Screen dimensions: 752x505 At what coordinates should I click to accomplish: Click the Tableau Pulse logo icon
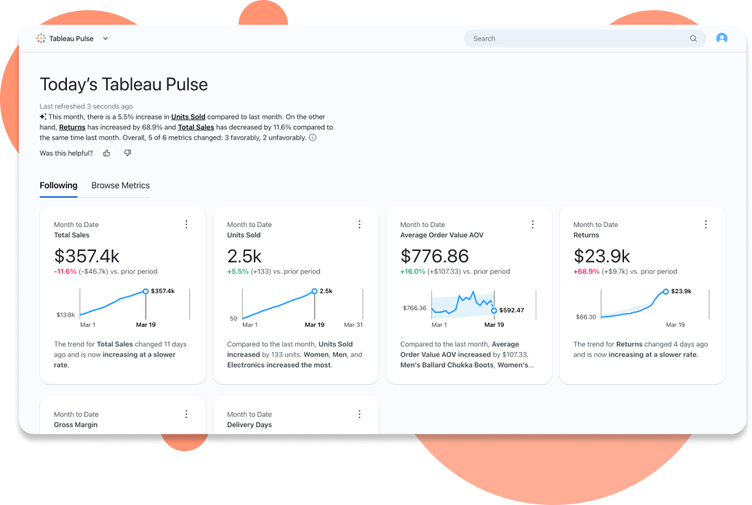click(41, 39)
